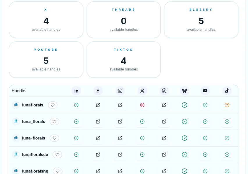
Task: Select the YouTube available handles card
Action: (x=46, y=59)
